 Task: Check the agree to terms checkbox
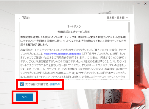(22, 84)
